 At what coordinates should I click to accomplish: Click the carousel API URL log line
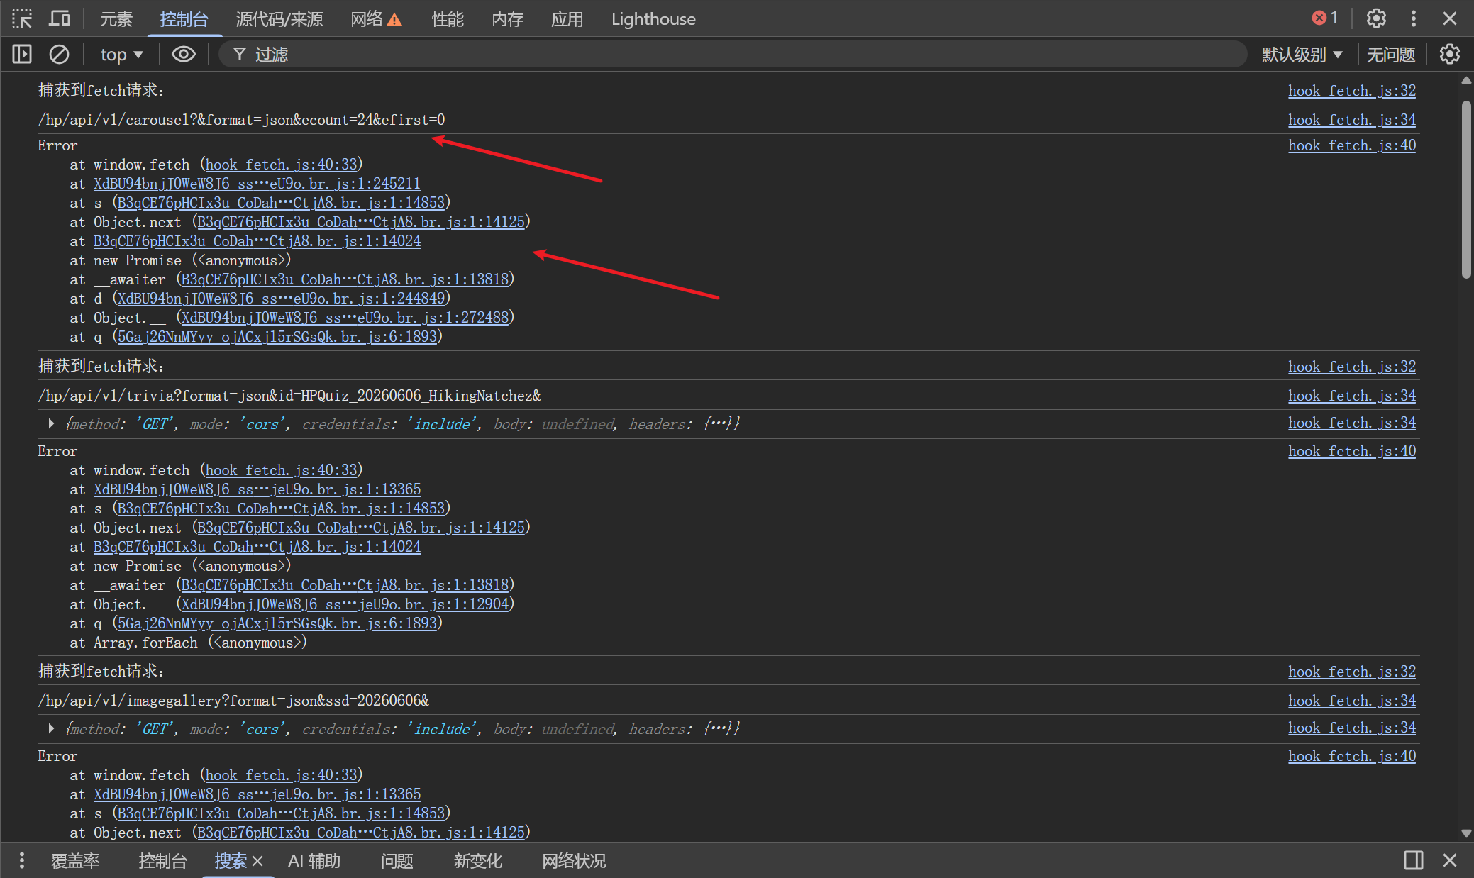[x=241, y=120]
